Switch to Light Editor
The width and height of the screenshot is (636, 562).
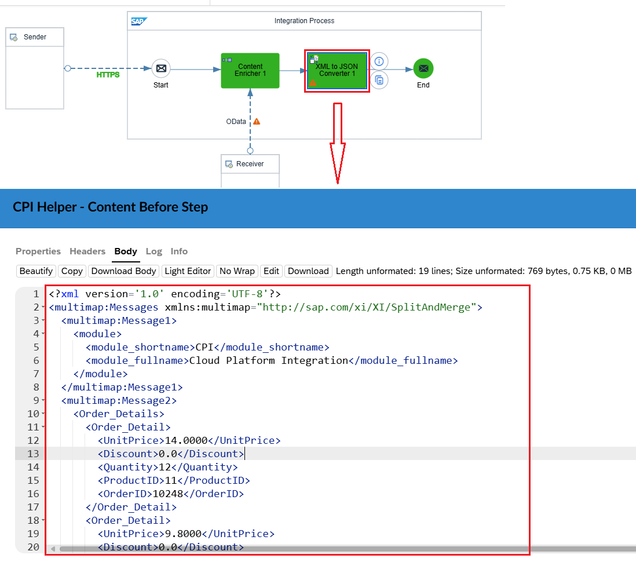point(188,271)
